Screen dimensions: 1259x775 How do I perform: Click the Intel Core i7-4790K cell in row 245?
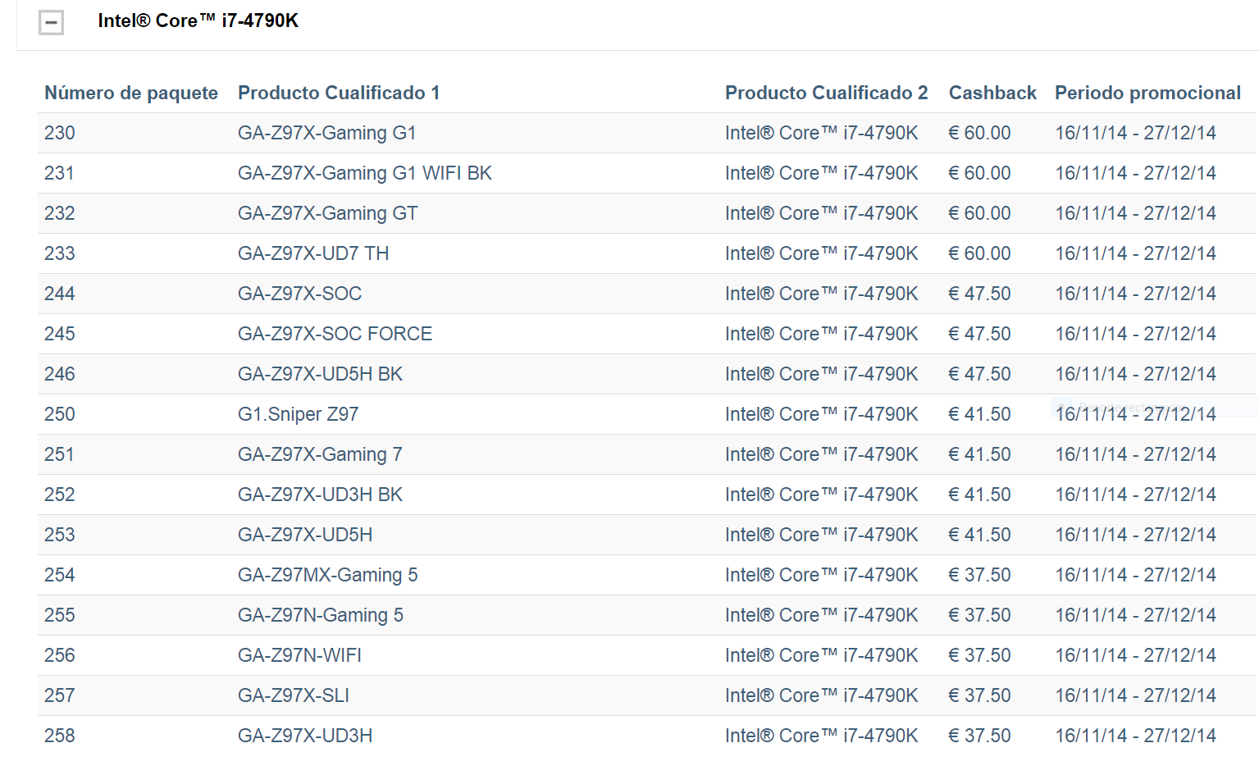(x=822, y=334)
